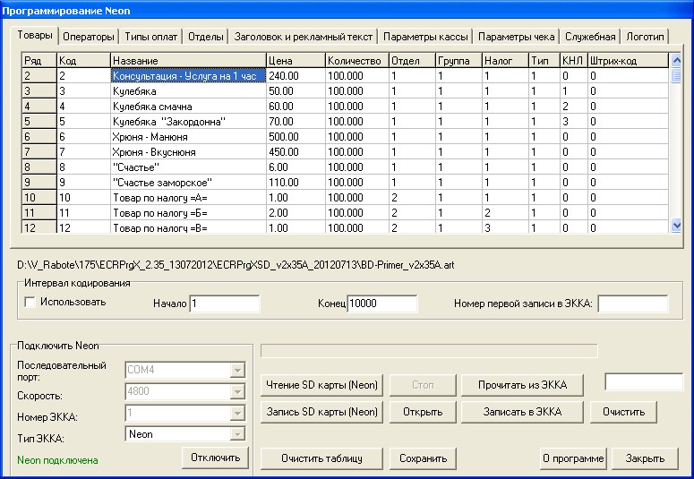Screen dimensions: 694x479
Task: Select 'Товар по налогу =Б=' cell
Action: [x=188, y=213]
